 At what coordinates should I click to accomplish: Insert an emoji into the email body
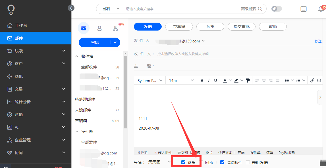tap(319, 80)
